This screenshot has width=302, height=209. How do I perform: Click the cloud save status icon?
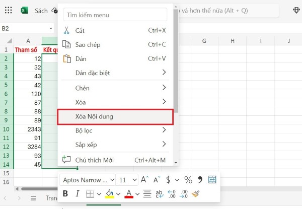54,10
